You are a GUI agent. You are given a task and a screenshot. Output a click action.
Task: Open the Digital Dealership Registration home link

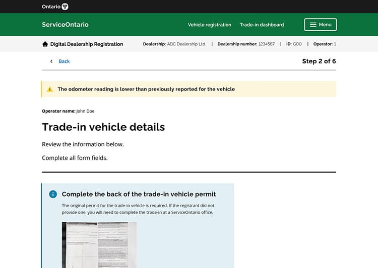pos(86,44)
